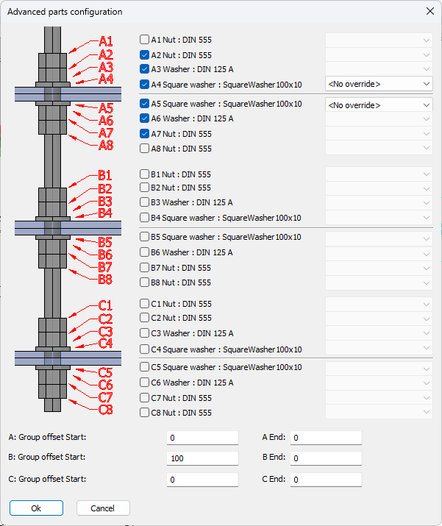Enable the A1 Nut DIN 555 checkbox
442x526 pixels.
tap(145, 40)
